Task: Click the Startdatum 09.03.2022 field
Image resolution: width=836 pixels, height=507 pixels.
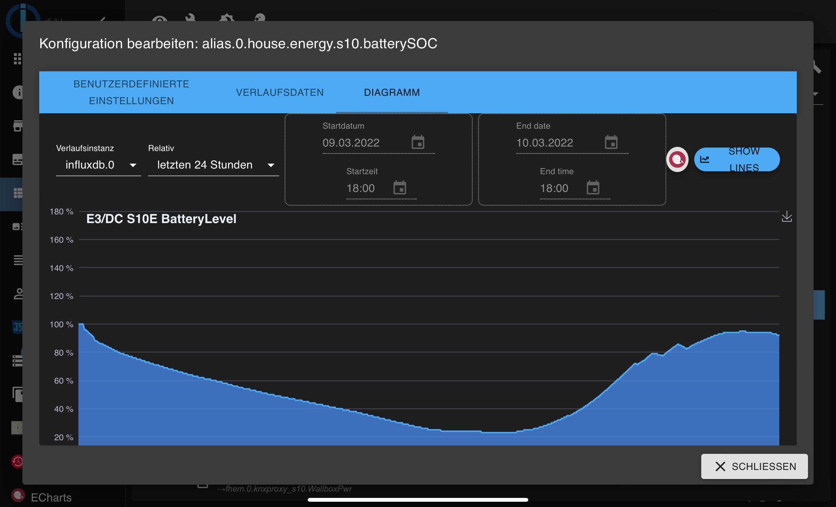Action: tap(351, 143)
